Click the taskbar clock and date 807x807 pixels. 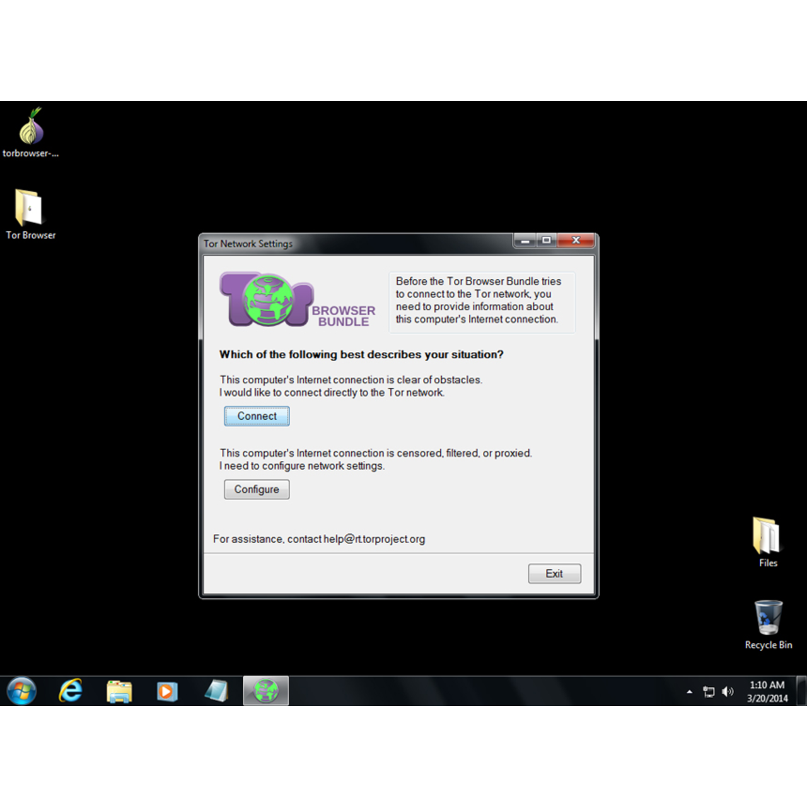coord(767,692)
